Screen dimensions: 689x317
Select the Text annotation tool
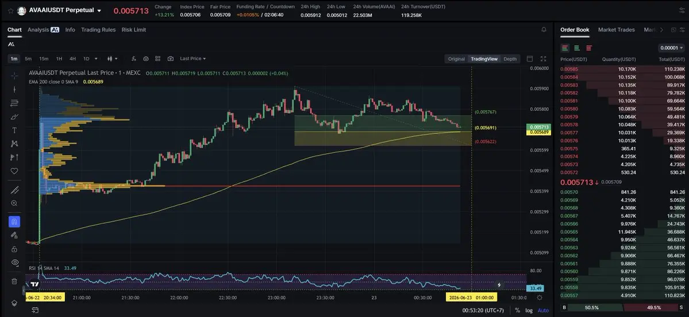coord(14,130)
